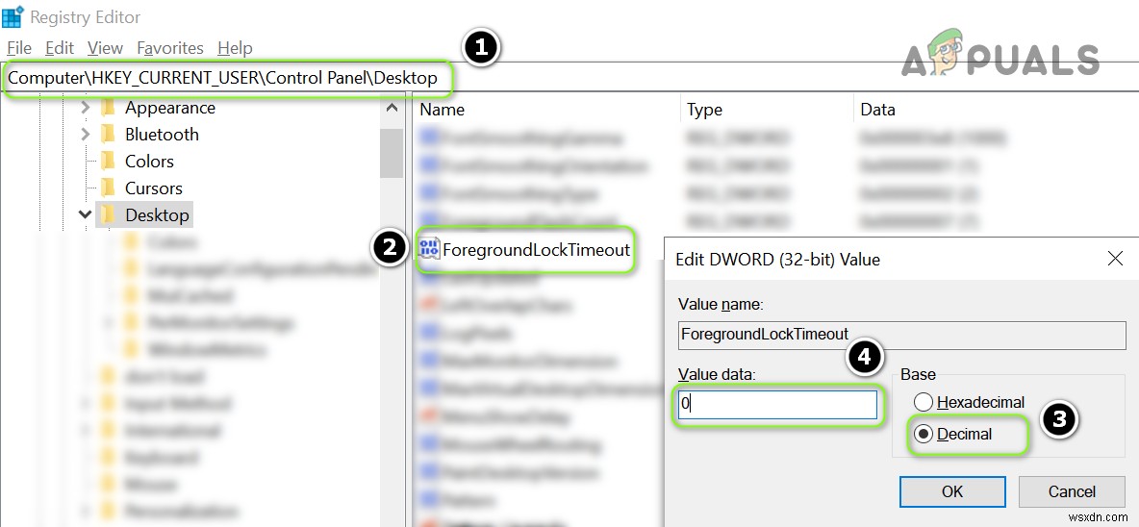The height and width of the screenshot is (527, 1139).
Task: Click the Registry Editor title icon
Action: coord(13,16)
